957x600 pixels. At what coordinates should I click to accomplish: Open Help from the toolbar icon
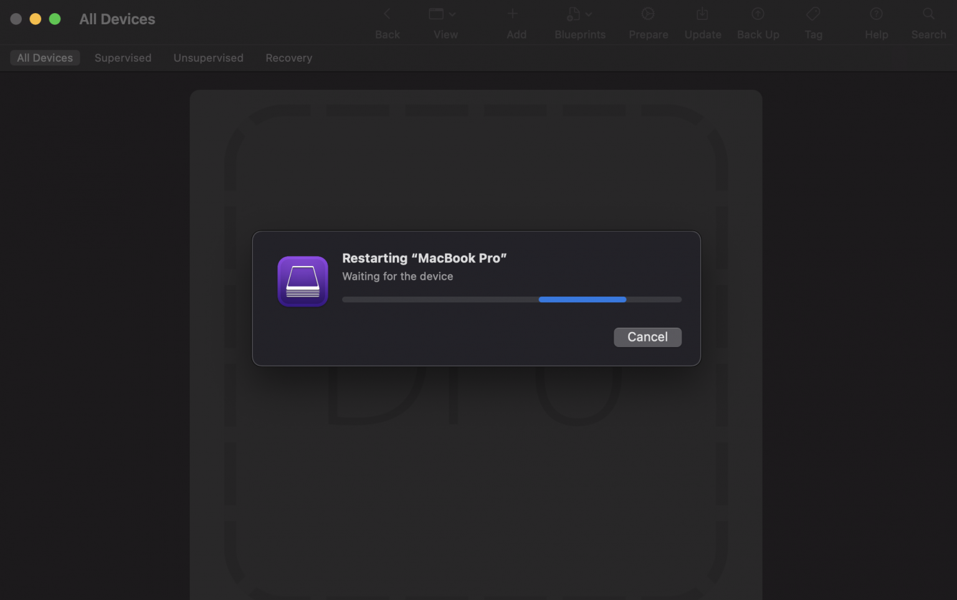(x=876, y=14)
